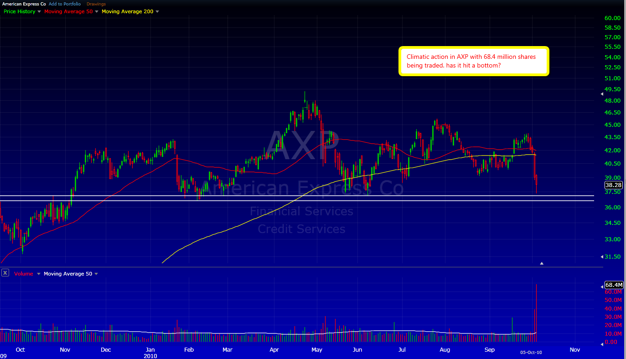Click the 45.00 price scale value
The image size is (626, 359).
[612, 125]
